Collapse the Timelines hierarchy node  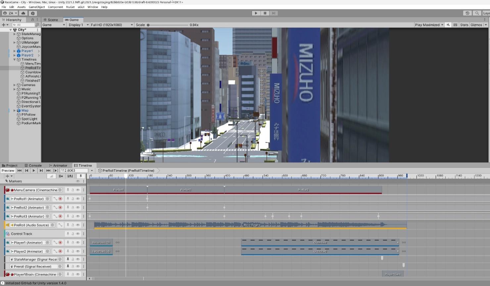point(15,59)
